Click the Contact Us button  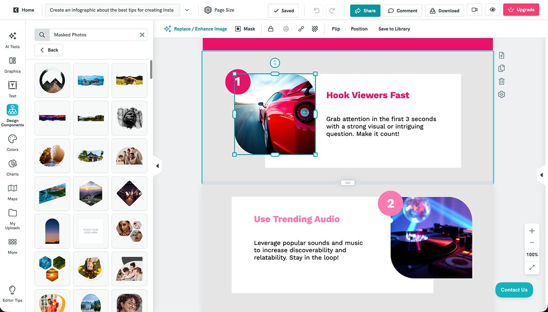tap(514, 290)
